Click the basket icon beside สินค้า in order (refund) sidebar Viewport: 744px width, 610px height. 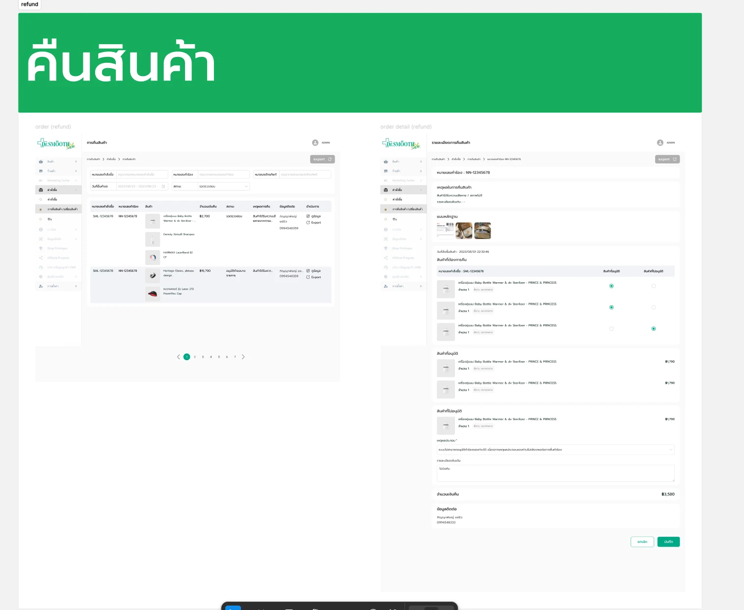click(41, 161)
